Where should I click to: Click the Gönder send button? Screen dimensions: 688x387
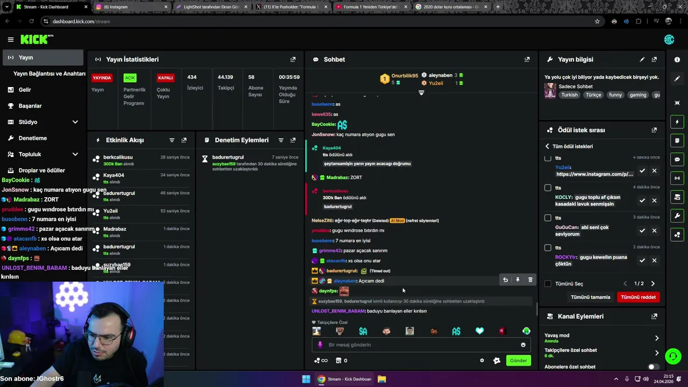518,361
